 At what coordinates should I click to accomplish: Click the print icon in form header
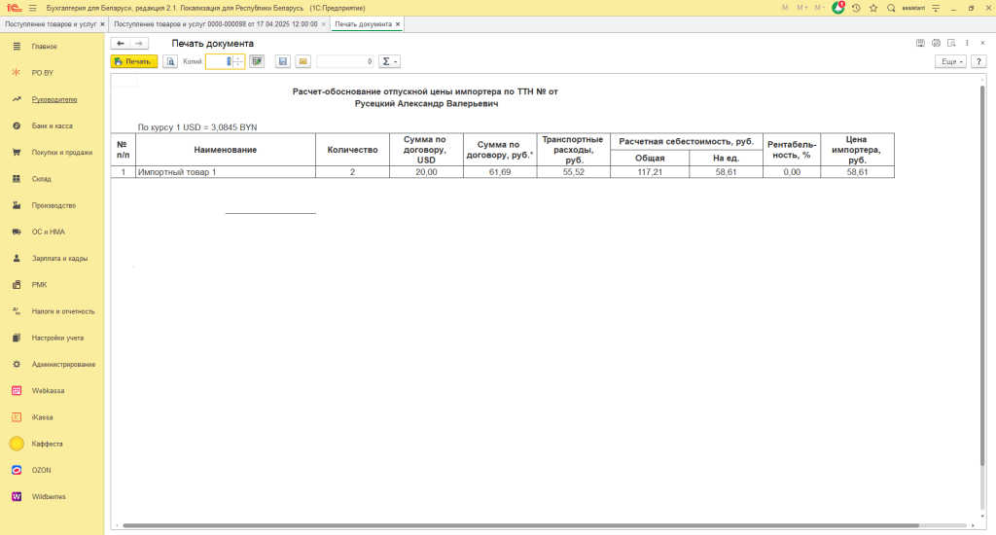(936, 43)
